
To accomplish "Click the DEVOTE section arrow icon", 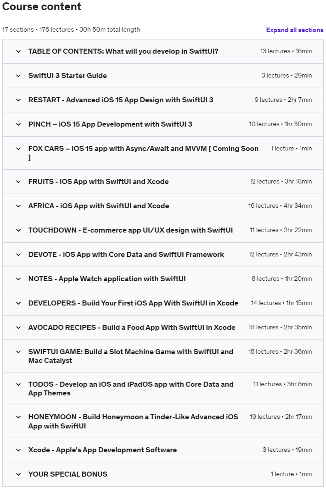I will point(18,255).
